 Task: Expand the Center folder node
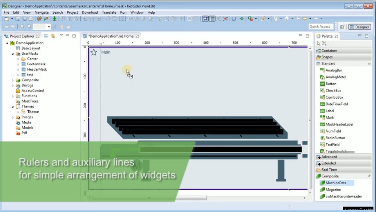[18, 59]
